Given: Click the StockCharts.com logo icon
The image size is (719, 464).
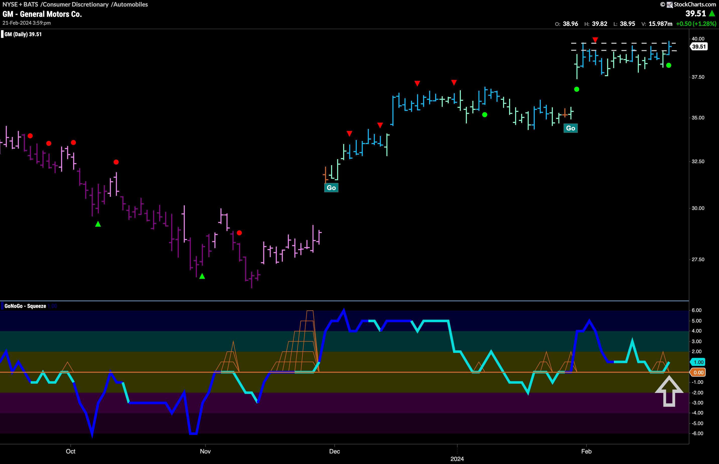Looking at the screenshot, I should [669, 5].
